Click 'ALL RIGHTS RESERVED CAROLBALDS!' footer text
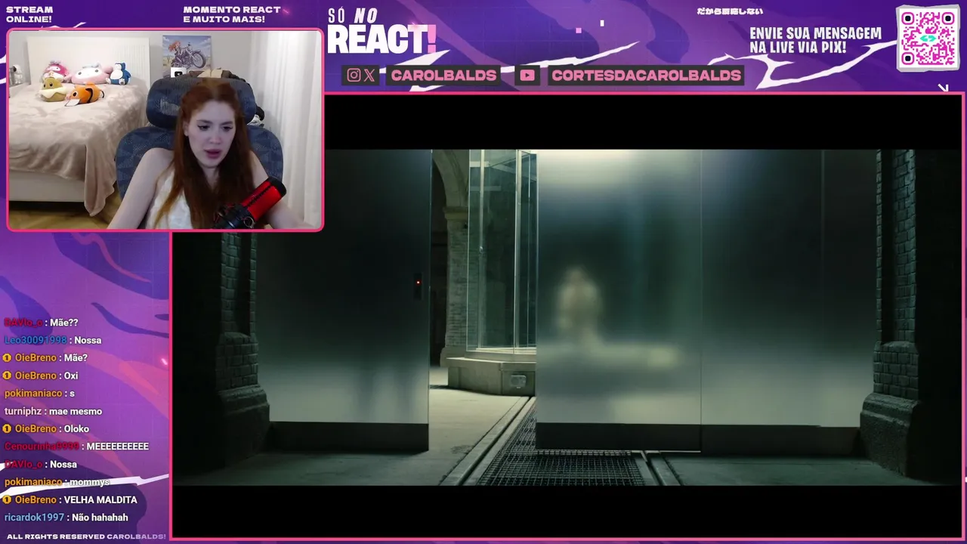 coord(86,536)
